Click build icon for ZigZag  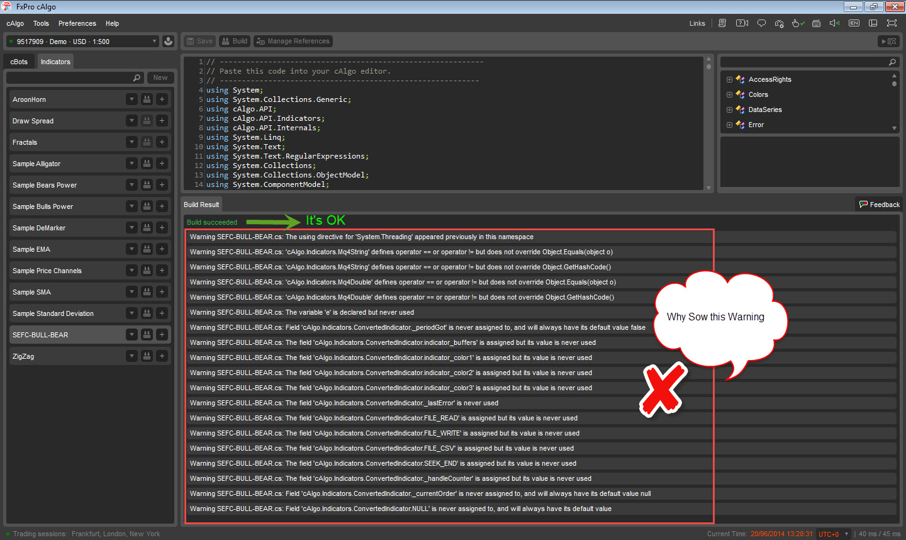click(x=147, y=356)
